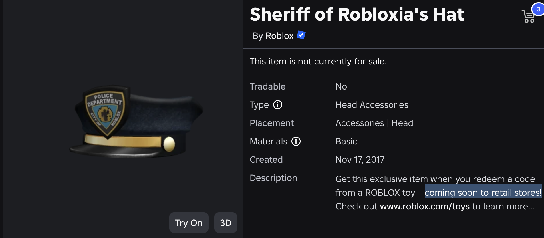Open the Roblox creator profile link
Viewport: 544px width, 238px height.
(x=279, y=36)
